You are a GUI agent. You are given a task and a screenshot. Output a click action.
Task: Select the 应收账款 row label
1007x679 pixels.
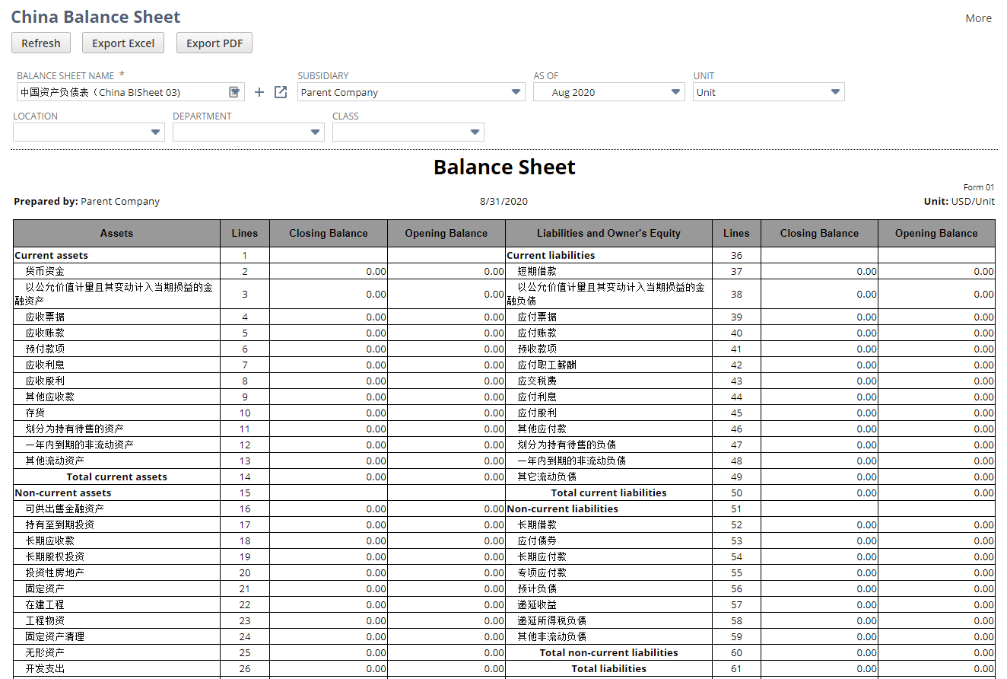click(x=45, y=333)
